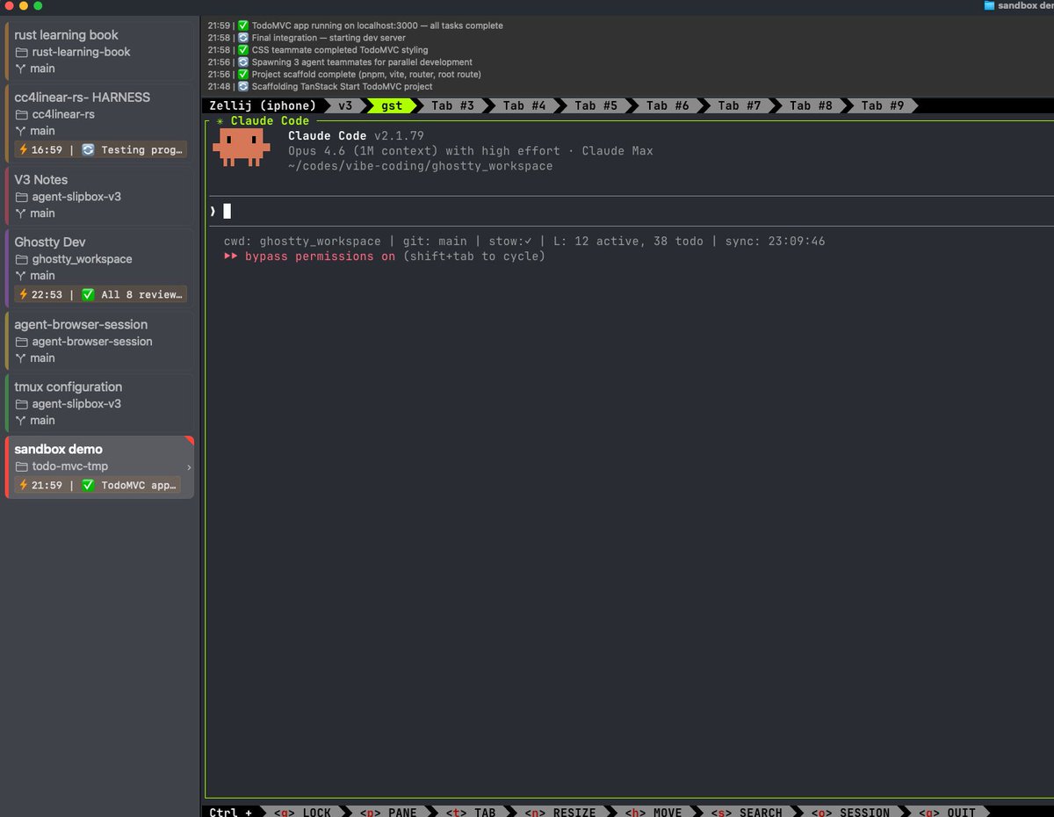This screenshot has height=817, width=1054.
Task: Click the checkmark on CSS teammate completed log
Action: coord(243,50)
